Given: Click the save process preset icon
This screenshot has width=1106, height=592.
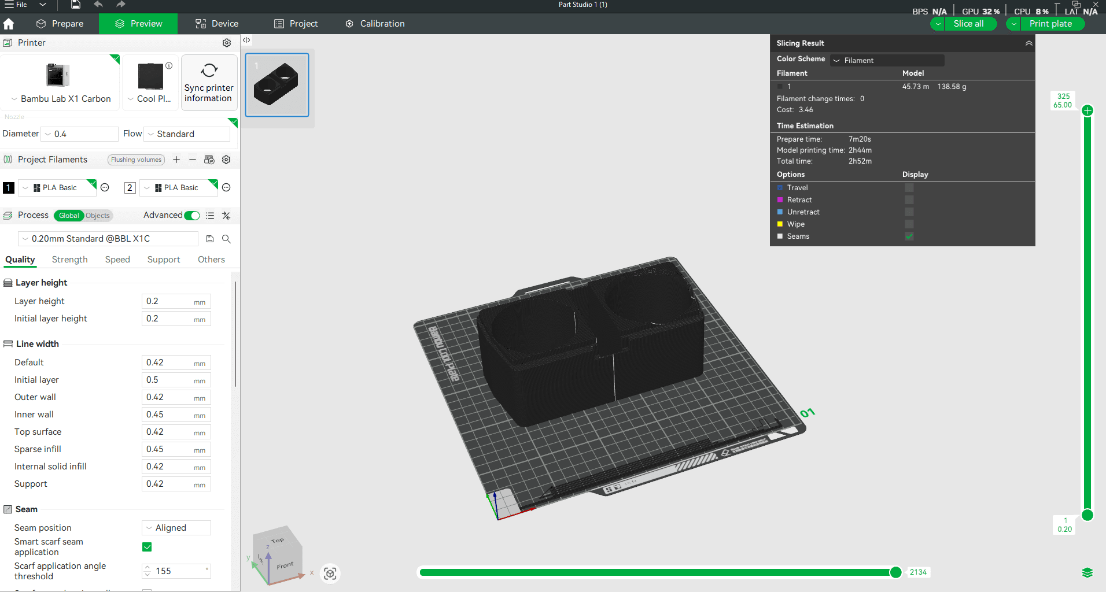Looking at the screenshot, I should point(210,239).
